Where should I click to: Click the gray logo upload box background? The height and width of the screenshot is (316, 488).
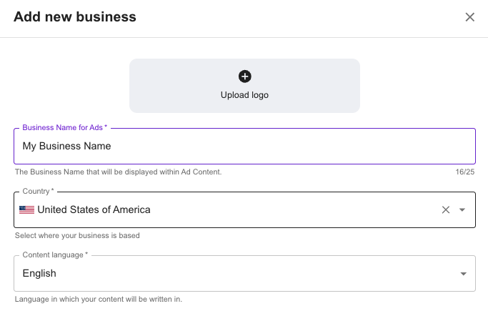pos(171,86)
